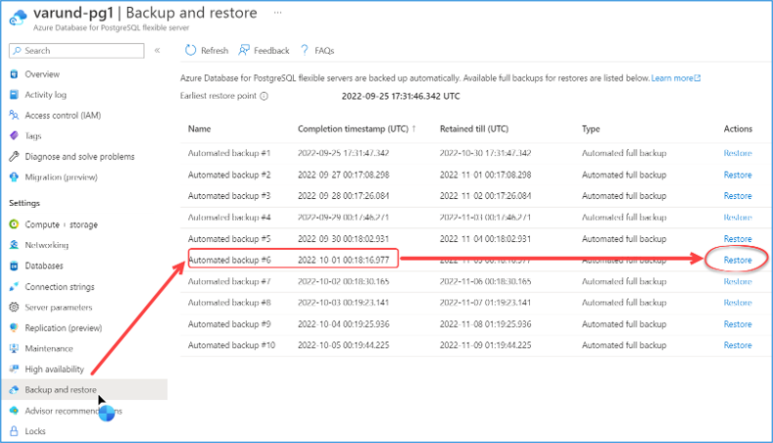
Task: Click Restore for Automated backup #6
Action: 738,260
